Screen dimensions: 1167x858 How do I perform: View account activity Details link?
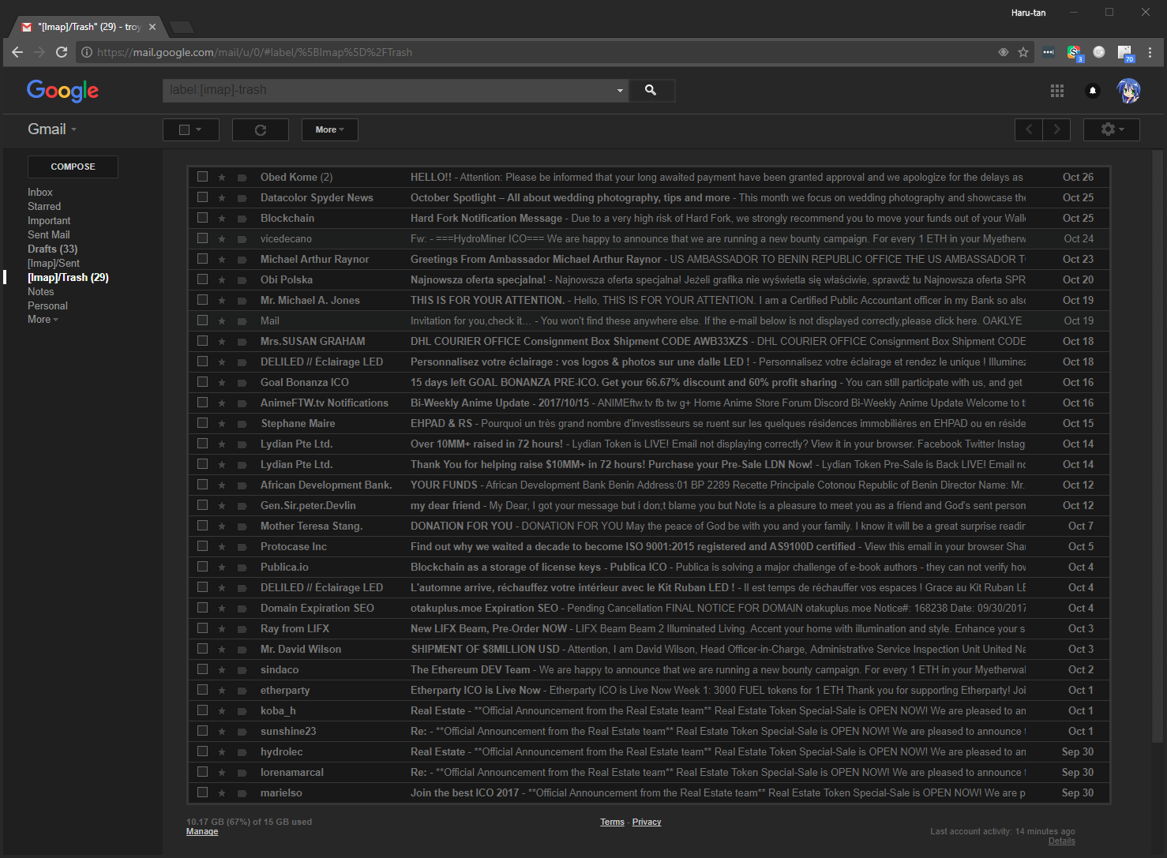coord(1062,841)
